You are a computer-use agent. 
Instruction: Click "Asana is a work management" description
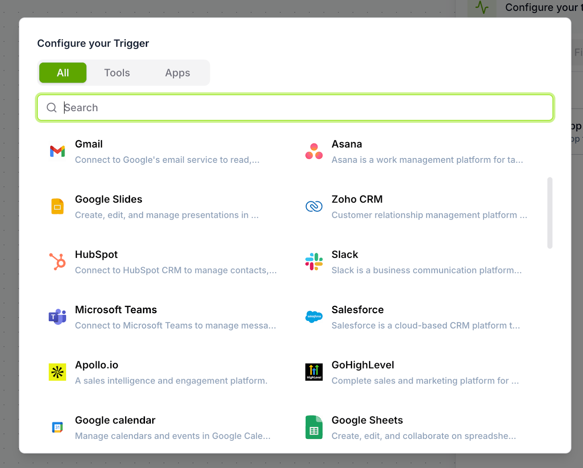click(x=427, y=160)
